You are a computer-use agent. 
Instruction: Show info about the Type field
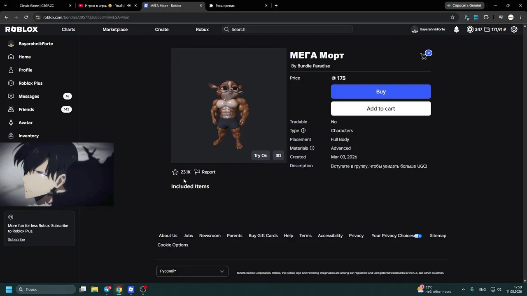click(303, 130)
